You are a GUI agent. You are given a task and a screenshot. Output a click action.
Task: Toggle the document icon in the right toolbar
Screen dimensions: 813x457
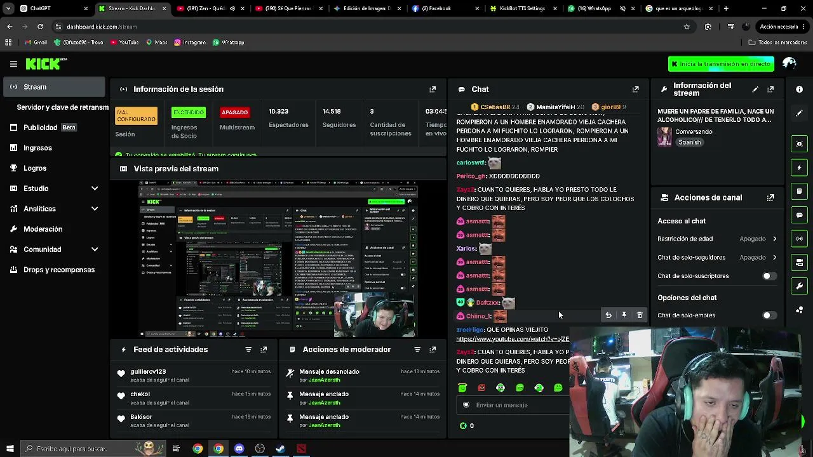tap(800, 191)
